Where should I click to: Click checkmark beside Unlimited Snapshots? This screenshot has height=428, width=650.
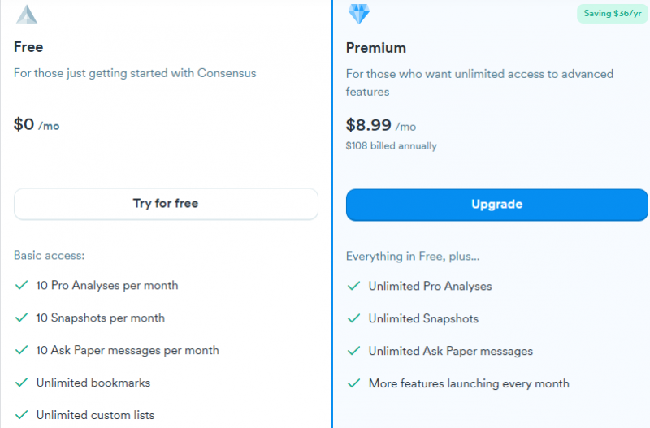(x=353, y=318)
